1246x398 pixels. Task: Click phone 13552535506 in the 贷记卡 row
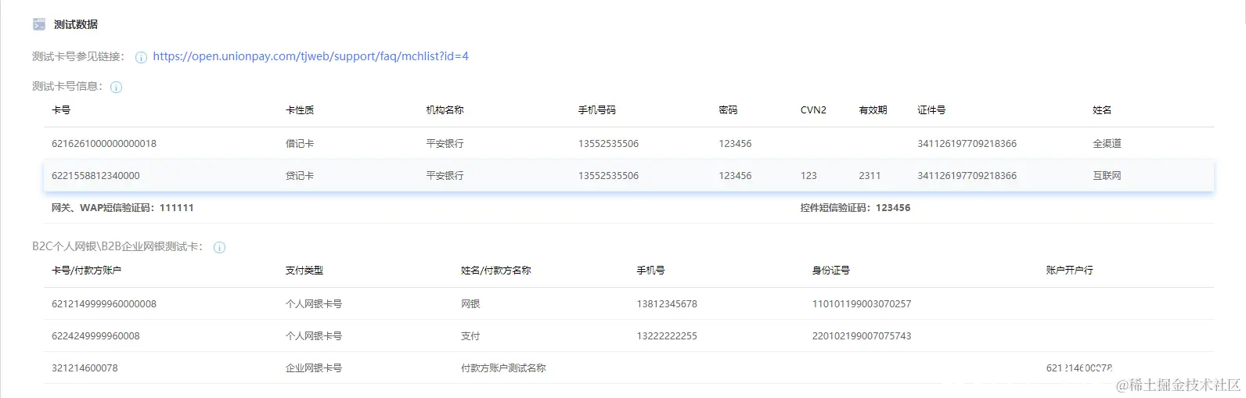click(608, 176)
